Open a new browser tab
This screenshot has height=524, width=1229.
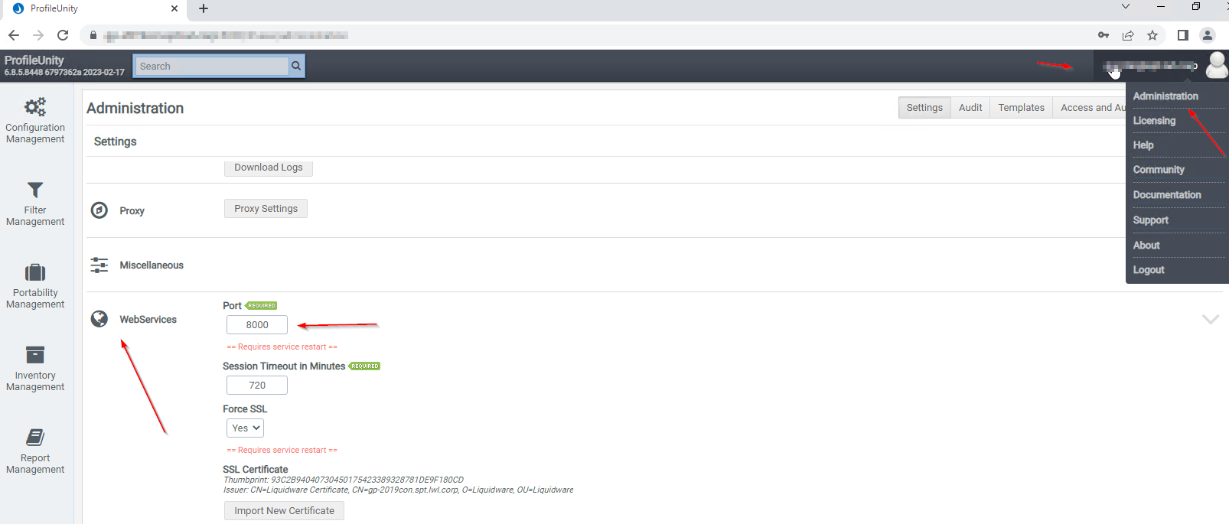click(204, 8)
